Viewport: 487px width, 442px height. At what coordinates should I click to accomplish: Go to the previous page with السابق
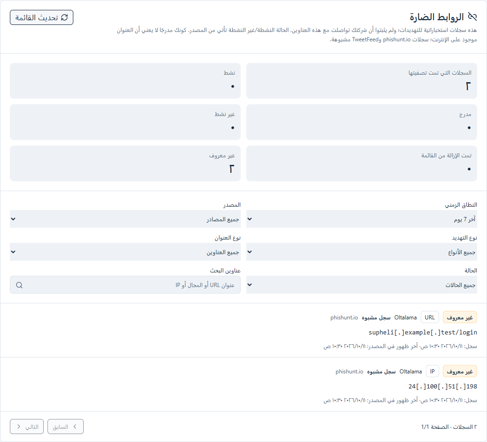pyautogui.click(x=65, y=426)
